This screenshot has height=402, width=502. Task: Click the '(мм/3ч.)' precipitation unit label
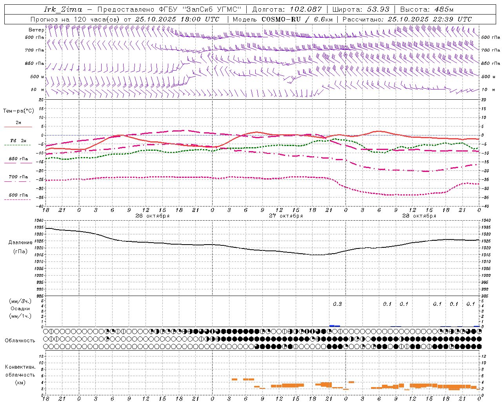(20, 301)
